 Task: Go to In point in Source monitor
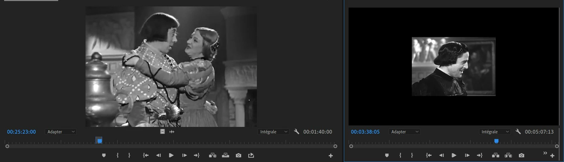pos(145,155)
